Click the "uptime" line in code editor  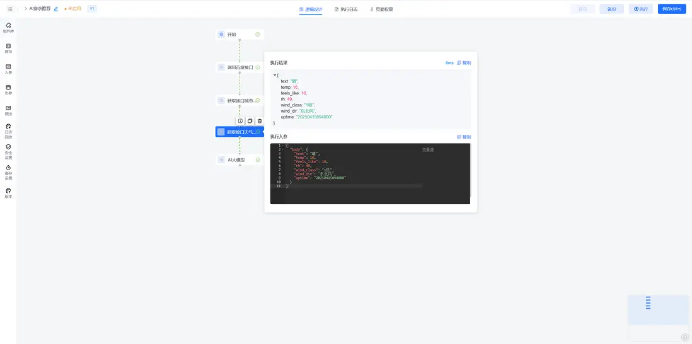click(x=320, y=178)
